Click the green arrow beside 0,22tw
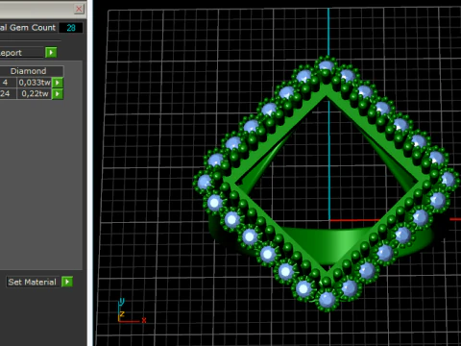The image size is (461, 346). point(58,94)
